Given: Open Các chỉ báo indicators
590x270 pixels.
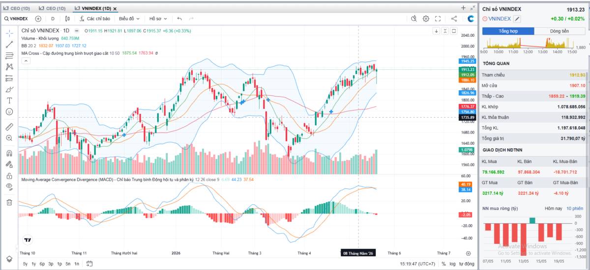Looking at the screenshot, I should 94,19.
